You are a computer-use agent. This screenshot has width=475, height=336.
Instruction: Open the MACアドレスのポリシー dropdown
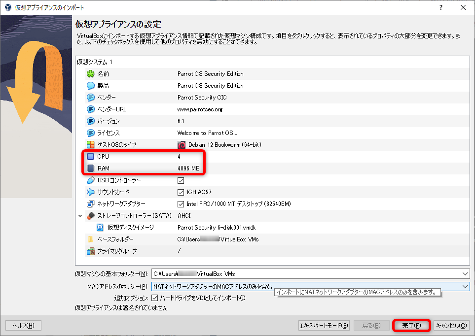pyautogui.click(x=465, y=286)
